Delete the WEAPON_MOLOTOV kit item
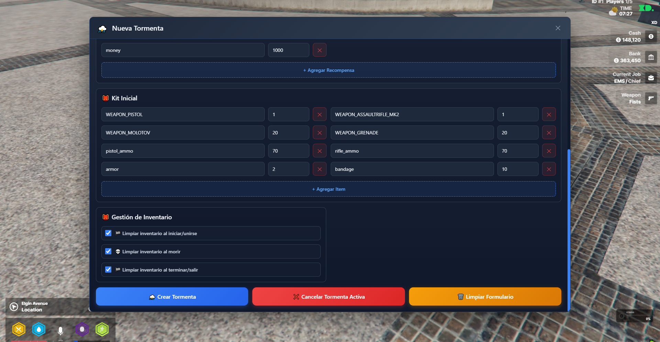660x342 pixels. (x=319, y=133)
